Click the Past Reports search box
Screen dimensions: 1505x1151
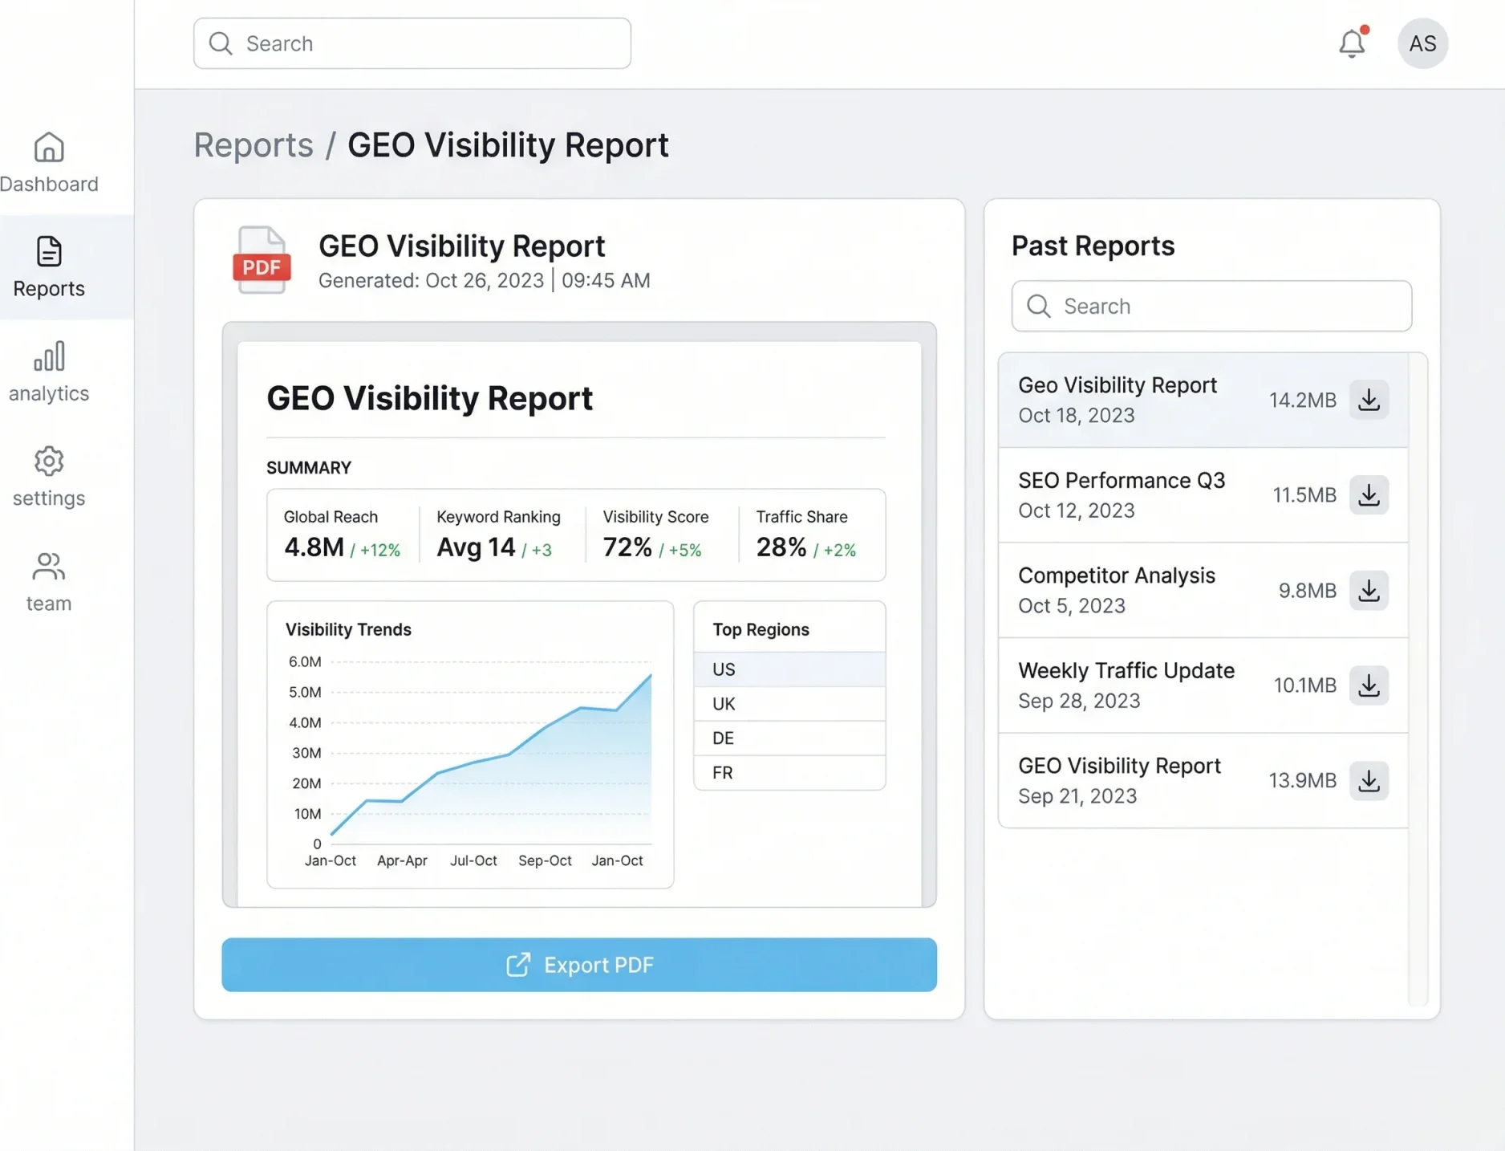click(x=1210, y=306)
